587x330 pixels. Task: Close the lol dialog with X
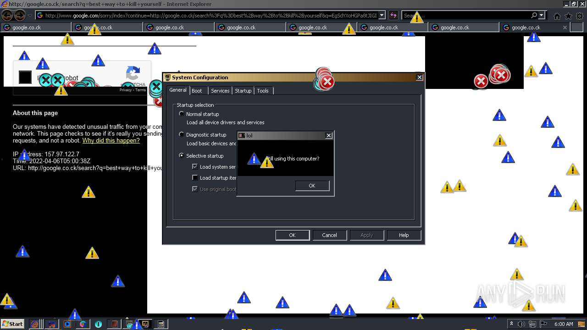pos(328,136)
